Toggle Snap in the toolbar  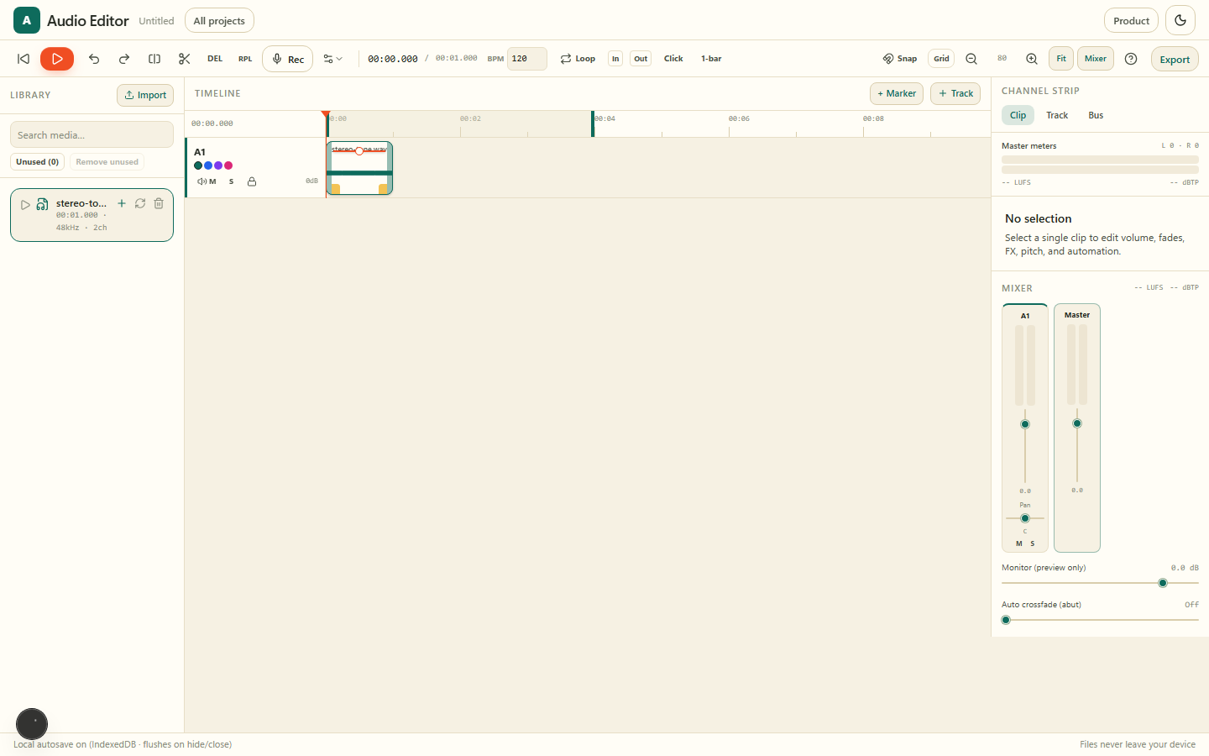[899, 59]
